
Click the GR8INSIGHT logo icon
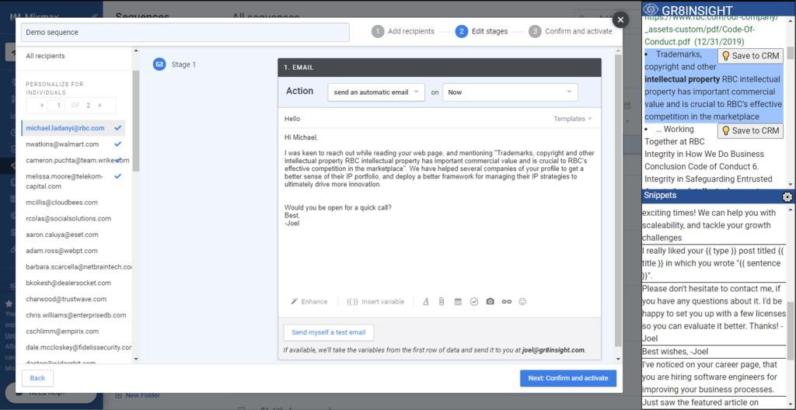651,9
